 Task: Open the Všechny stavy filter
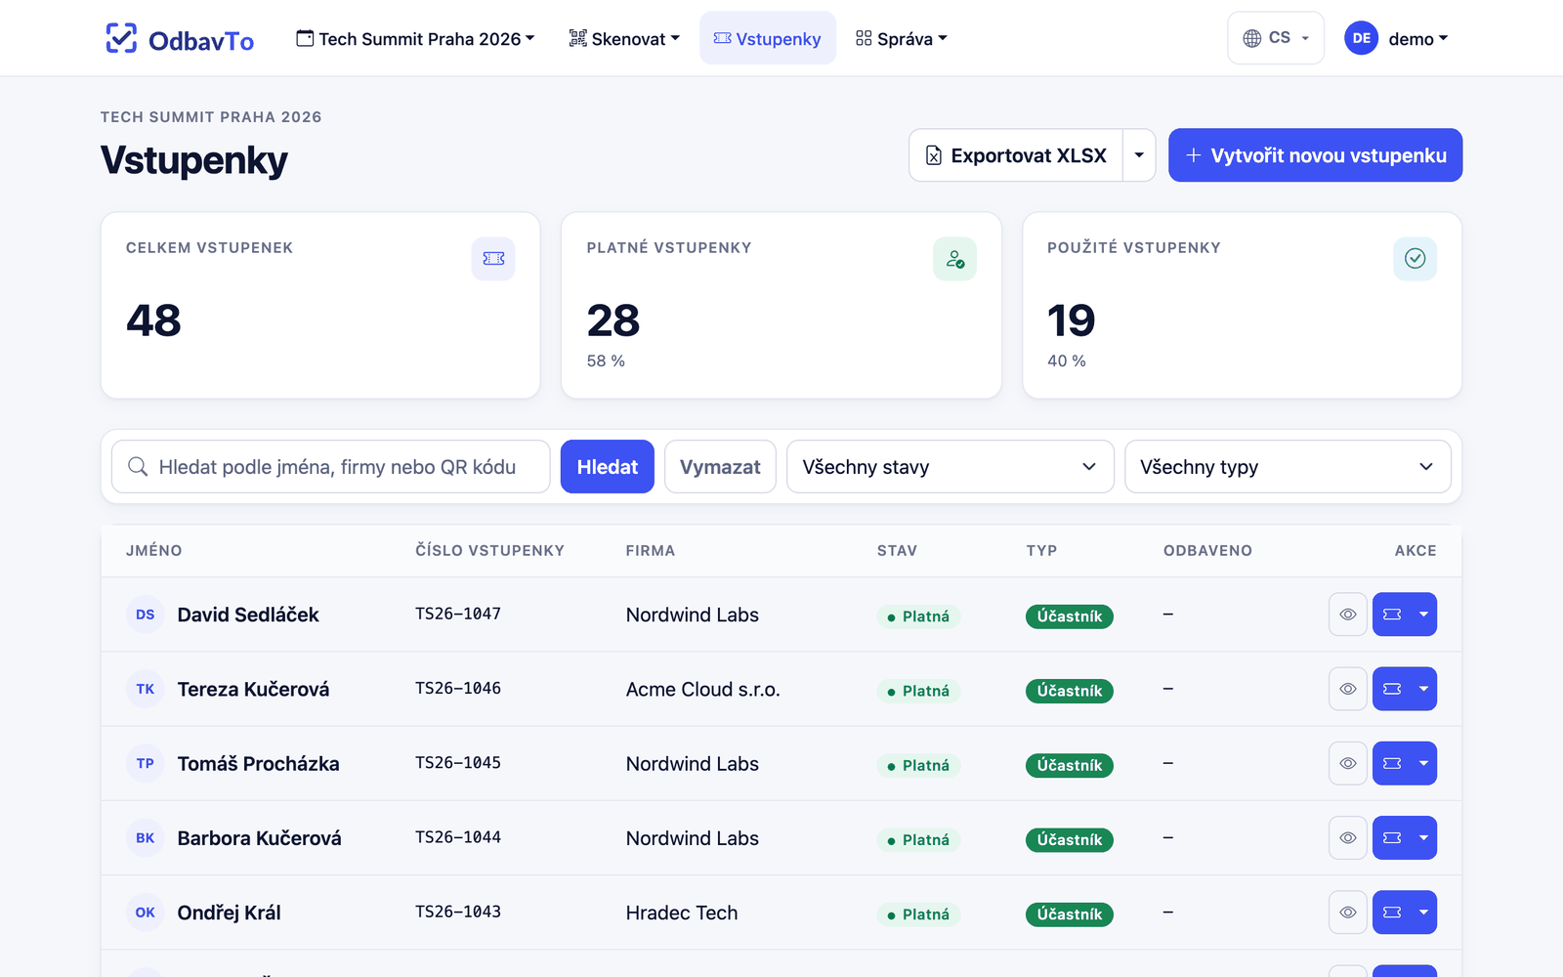(950, 467)
